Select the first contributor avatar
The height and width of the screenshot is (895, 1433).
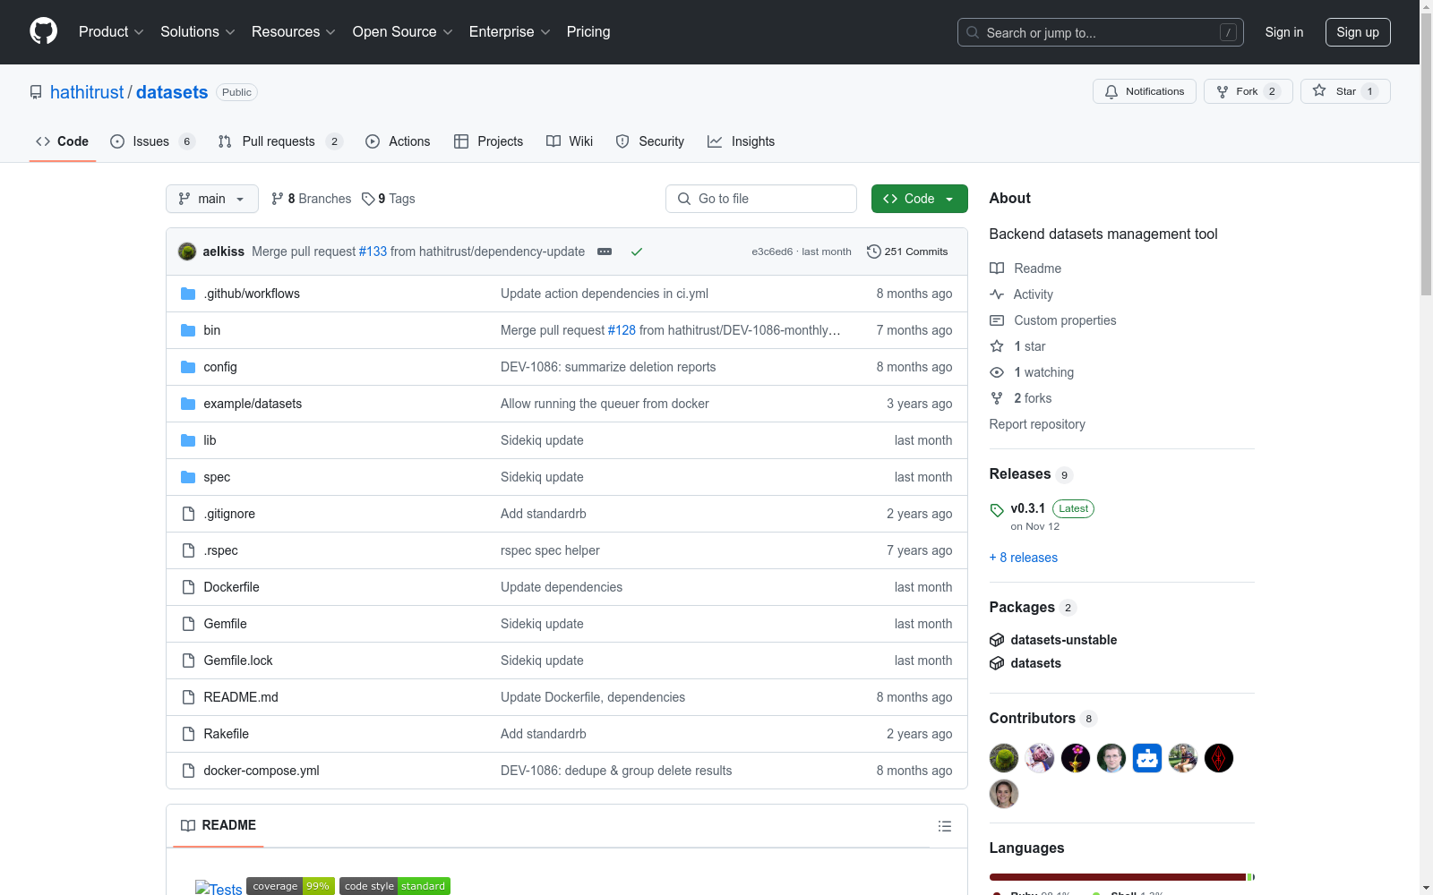[1004, 758]
